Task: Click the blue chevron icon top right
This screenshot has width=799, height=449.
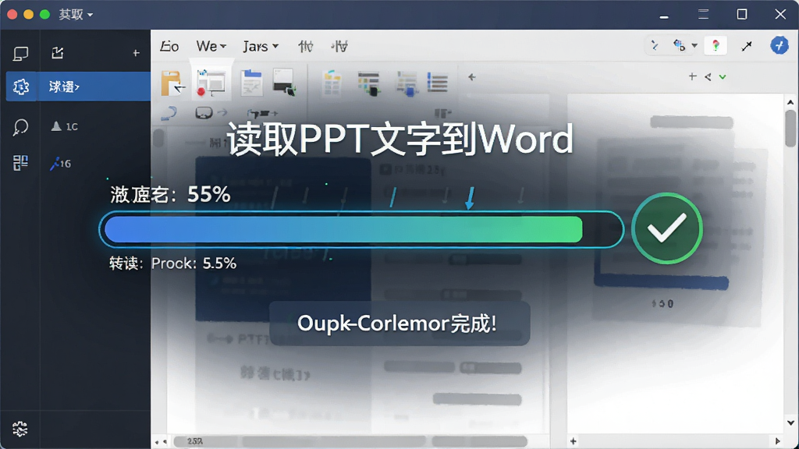Action: pos(655,46)
